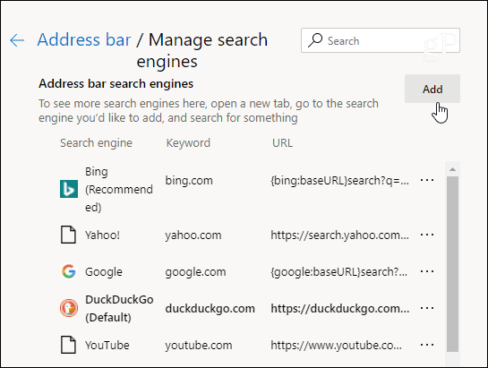Open the Address bar breadcrumb link
This screenshot has width=488, height=368.
(84, 40)
